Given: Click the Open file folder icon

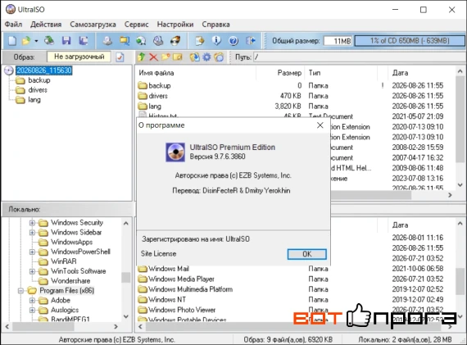Looking at the screenshot, I should pyautogui.click(x=26, y=40).
